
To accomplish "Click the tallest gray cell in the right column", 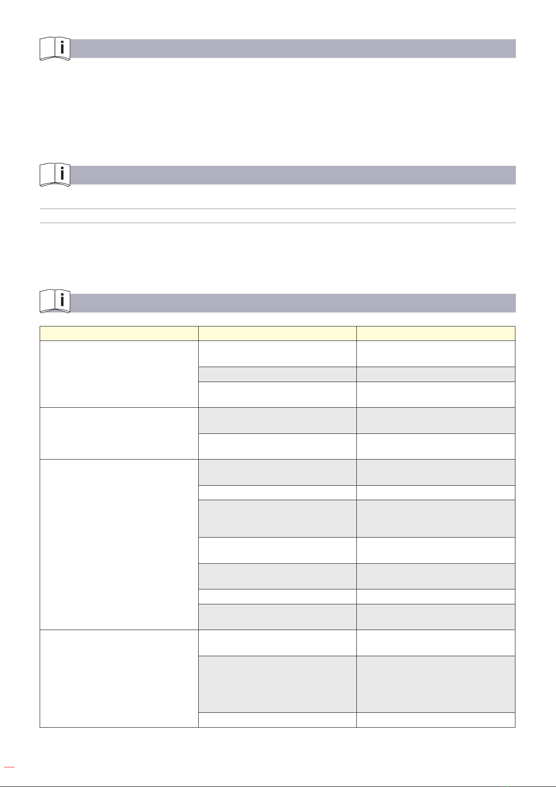I will (436, 684).
